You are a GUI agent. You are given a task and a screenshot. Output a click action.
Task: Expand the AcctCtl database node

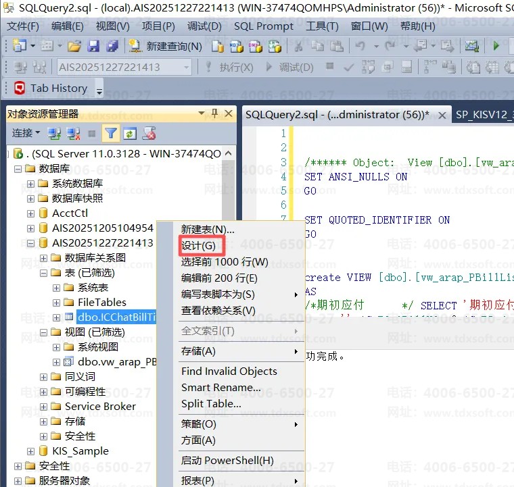tap(30, 213)
